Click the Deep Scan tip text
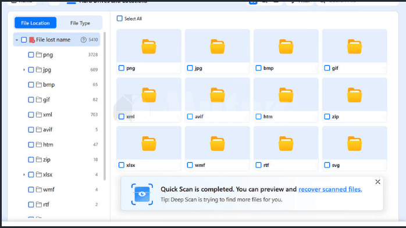Screen dimensions: 406x228 click(222, 199)
